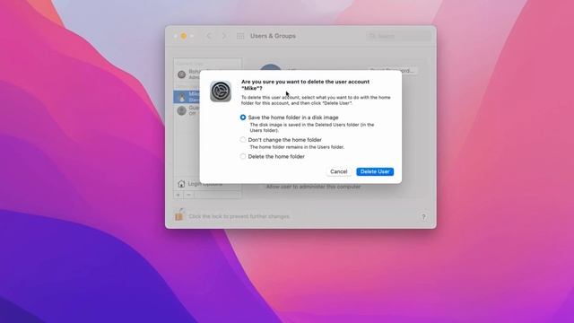Click the yellow minimize button of Users & Groups

(184, 36)
